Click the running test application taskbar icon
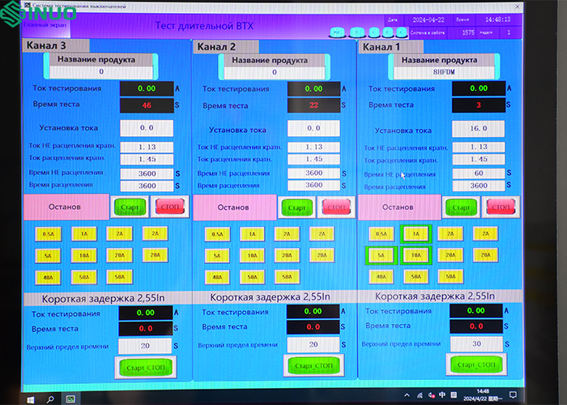This screenshot has width=567, height=405. click(x=71, y=399)
